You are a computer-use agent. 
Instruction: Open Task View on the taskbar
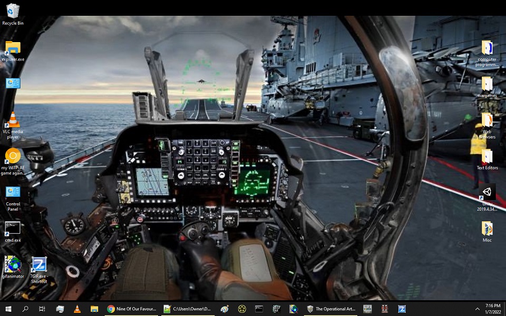coord(42,309)
